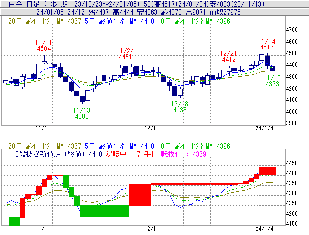Viewport: 309px width, 235px height.
Task: Click the 出9871 volume value
Action: pyautogui.click(x=196, y=12)
